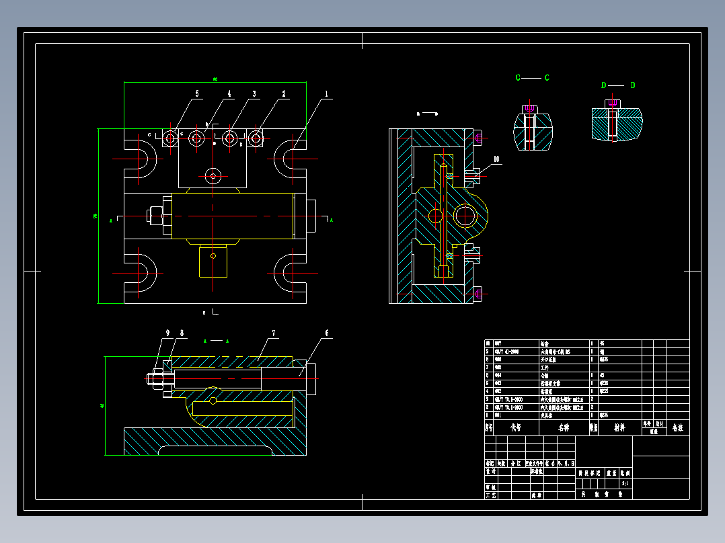Viewport: 725px width, 543px height.
Task: Click the 审核 label in the title block
Action: (490, 487)
